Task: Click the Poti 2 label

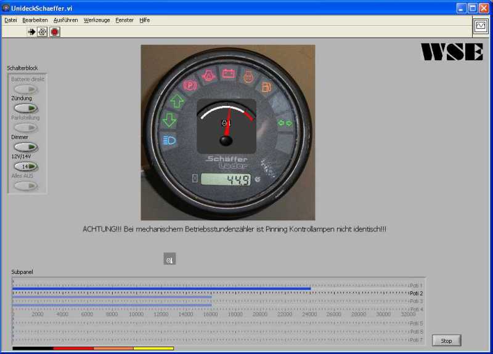Action: coord(417,294)
